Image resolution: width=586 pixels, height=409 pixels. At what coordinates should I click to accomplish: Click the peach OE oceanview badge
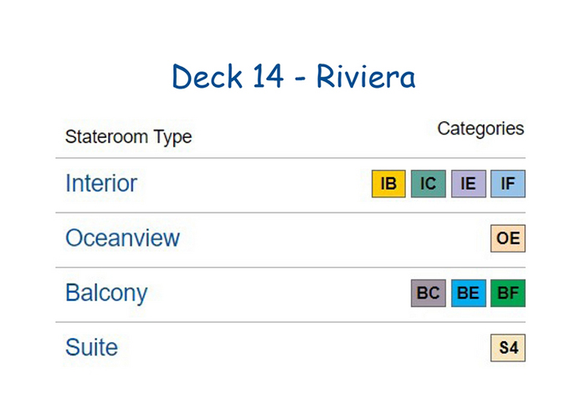tap(508, 238)
